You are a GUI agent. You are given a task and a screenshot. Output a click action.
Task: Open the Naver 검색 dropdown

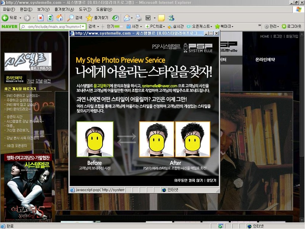[98, 26]
